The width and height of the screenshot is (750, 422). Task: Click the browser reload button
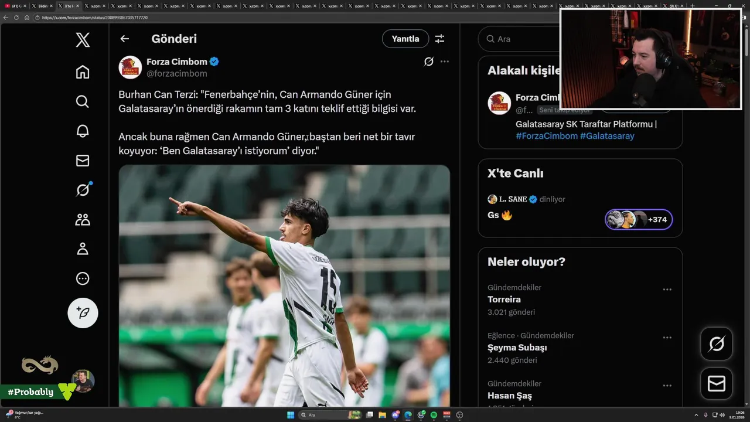(16, 18)
